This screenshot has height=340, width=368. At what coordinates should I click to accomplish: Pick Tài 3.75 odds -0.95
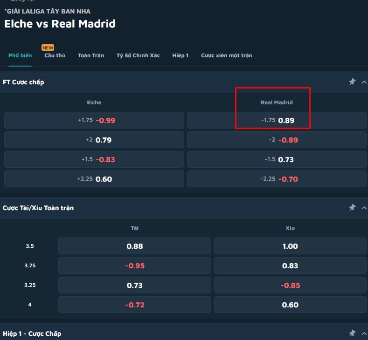point(135,266)
